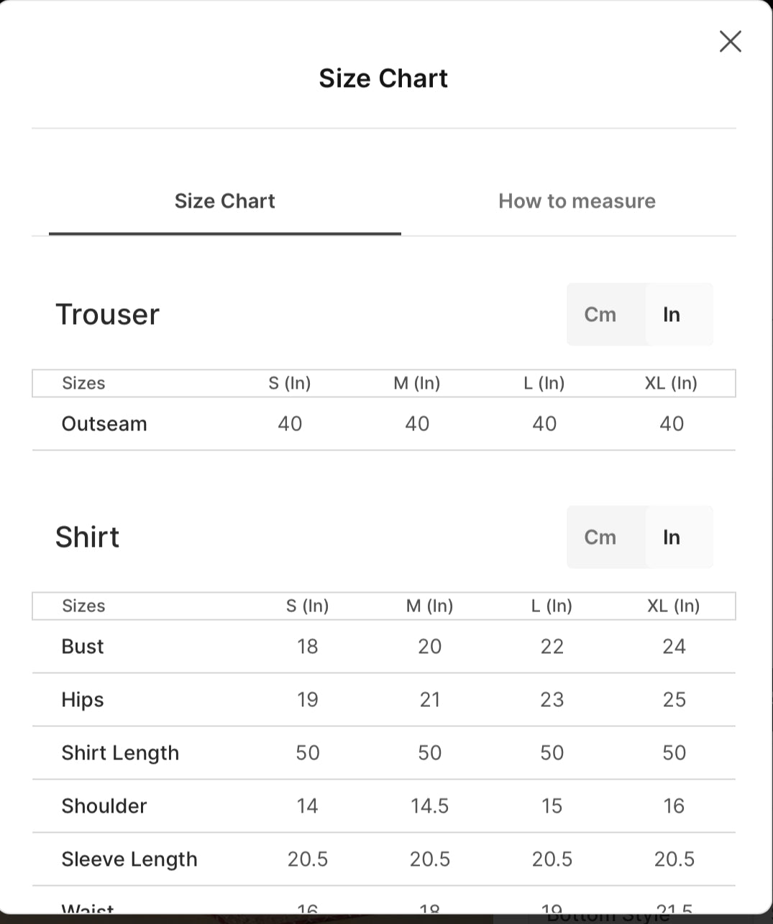The width and height of the screenshot is (773, 924).
Task: Select In units for Trouser
Action: tap(672, 314)
